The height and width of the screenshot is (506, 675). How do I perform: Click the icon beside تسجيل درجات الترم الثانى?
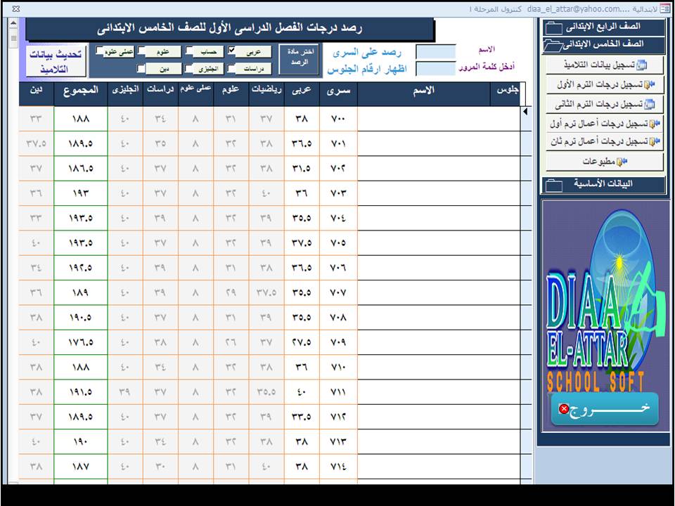[649, 104]
